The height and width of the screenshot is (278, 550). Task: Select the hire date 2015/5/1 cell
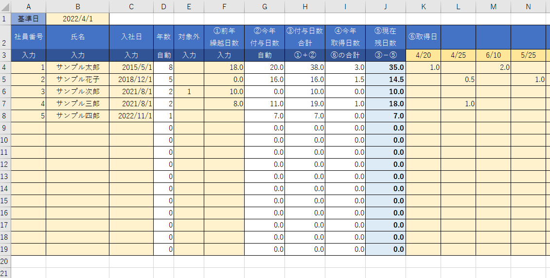click(x=131, y=67)
